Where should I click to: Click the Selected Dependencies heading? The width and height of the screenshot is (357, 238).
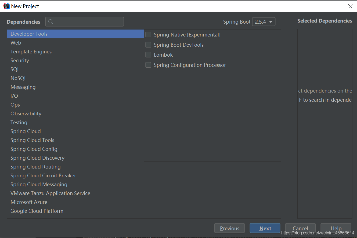point(324,21)
